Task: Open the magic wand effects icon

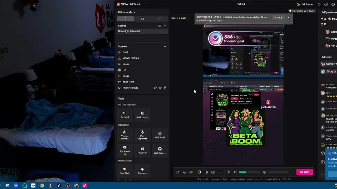Action: click(177, 172)
